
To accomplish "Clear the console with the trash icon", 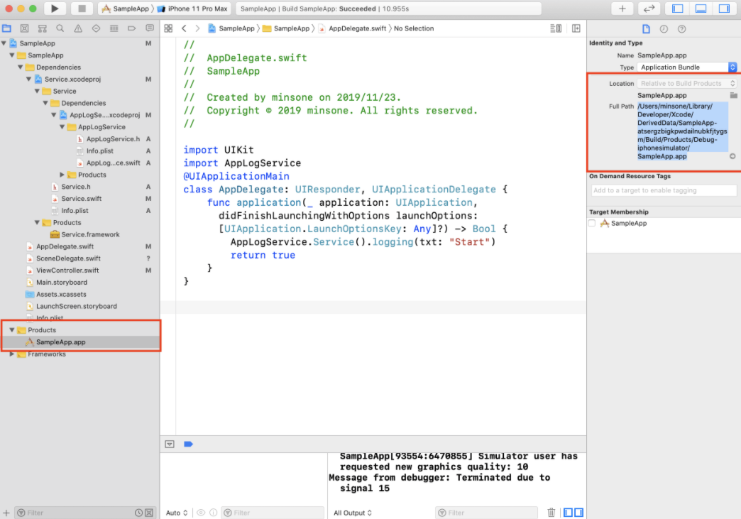I will (x=551, y=513).
